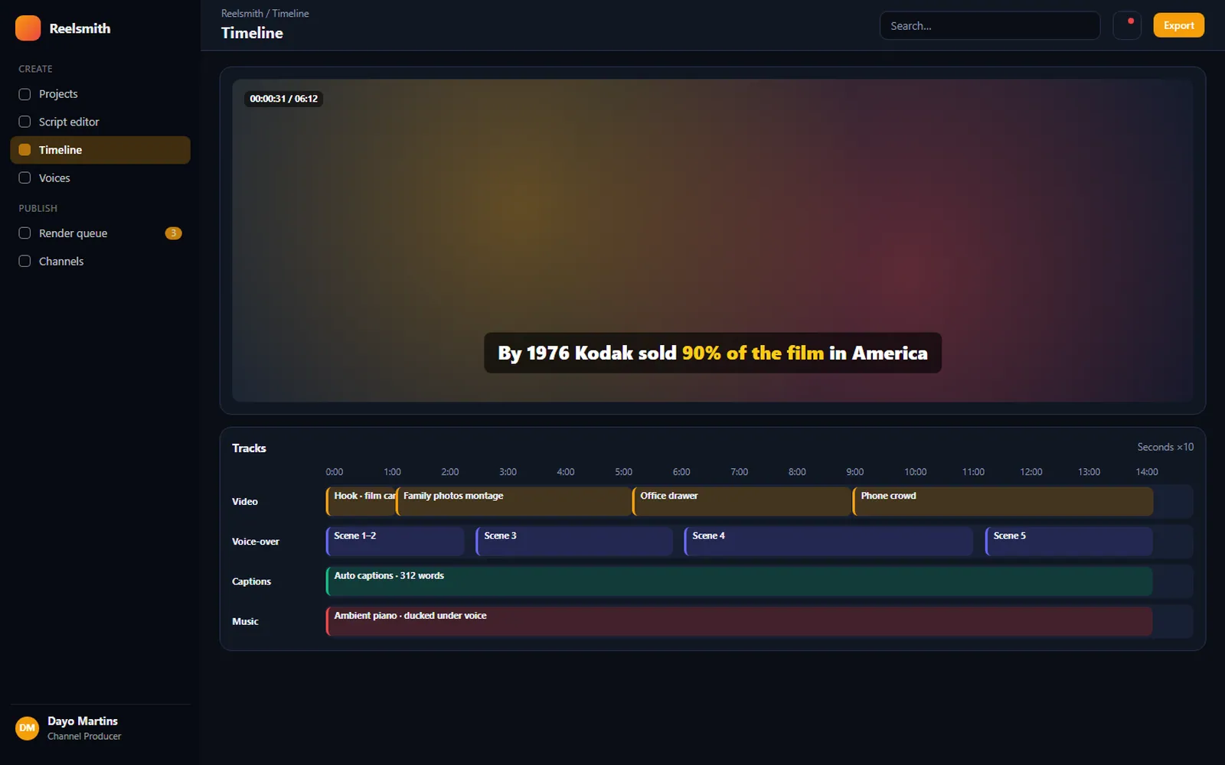Click the 2:00 ruler mark

[x=450, y=472]
